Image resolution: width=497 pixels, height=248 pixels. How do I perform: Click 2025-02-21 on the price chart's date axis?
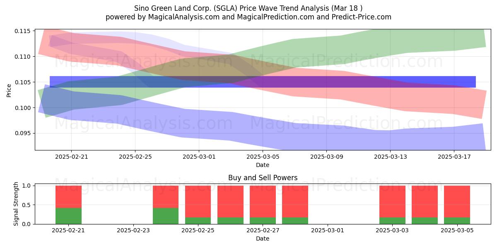[x=71, y=157]
